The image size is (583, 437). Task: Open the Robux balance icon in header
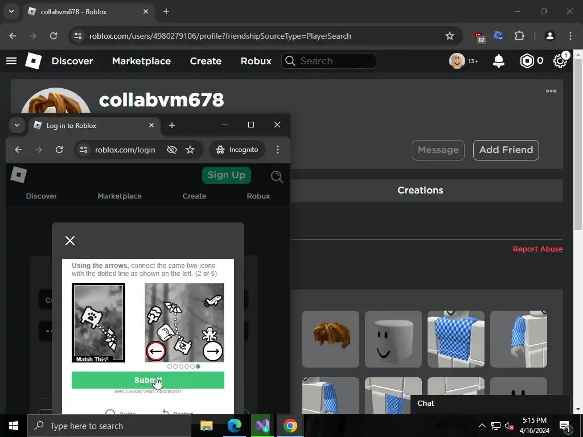pos(527,61)
